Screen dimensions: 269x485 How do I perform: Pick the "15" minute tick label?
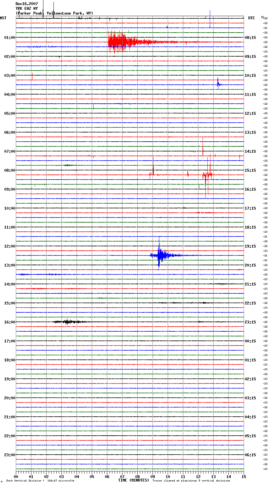point(244,476)
